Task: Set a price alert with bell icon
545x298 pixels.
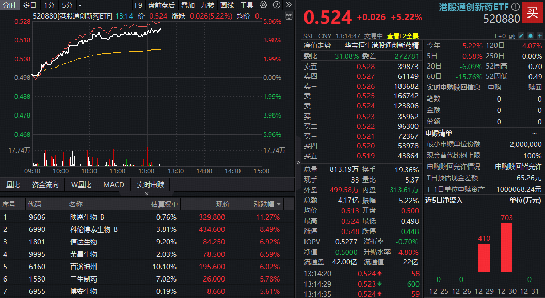Action: 530,36
